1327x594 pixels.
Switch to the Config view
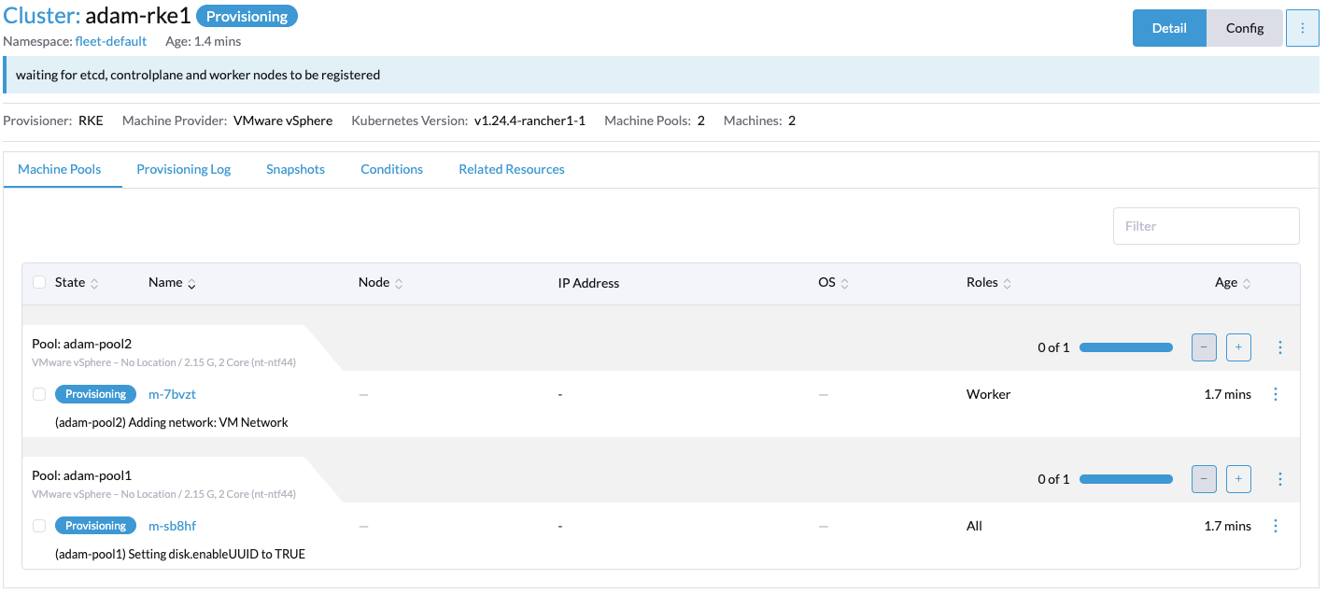pyautogui.click(x=1244, y=27)
